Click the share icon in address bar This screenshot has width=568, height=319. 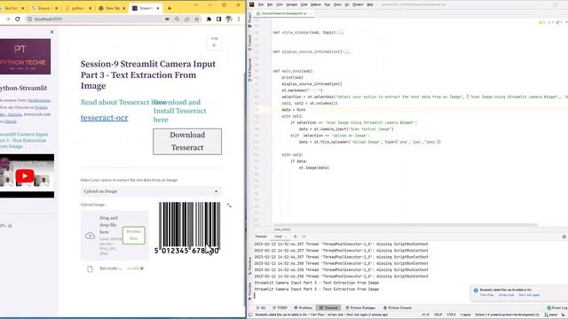coord(187,19)
